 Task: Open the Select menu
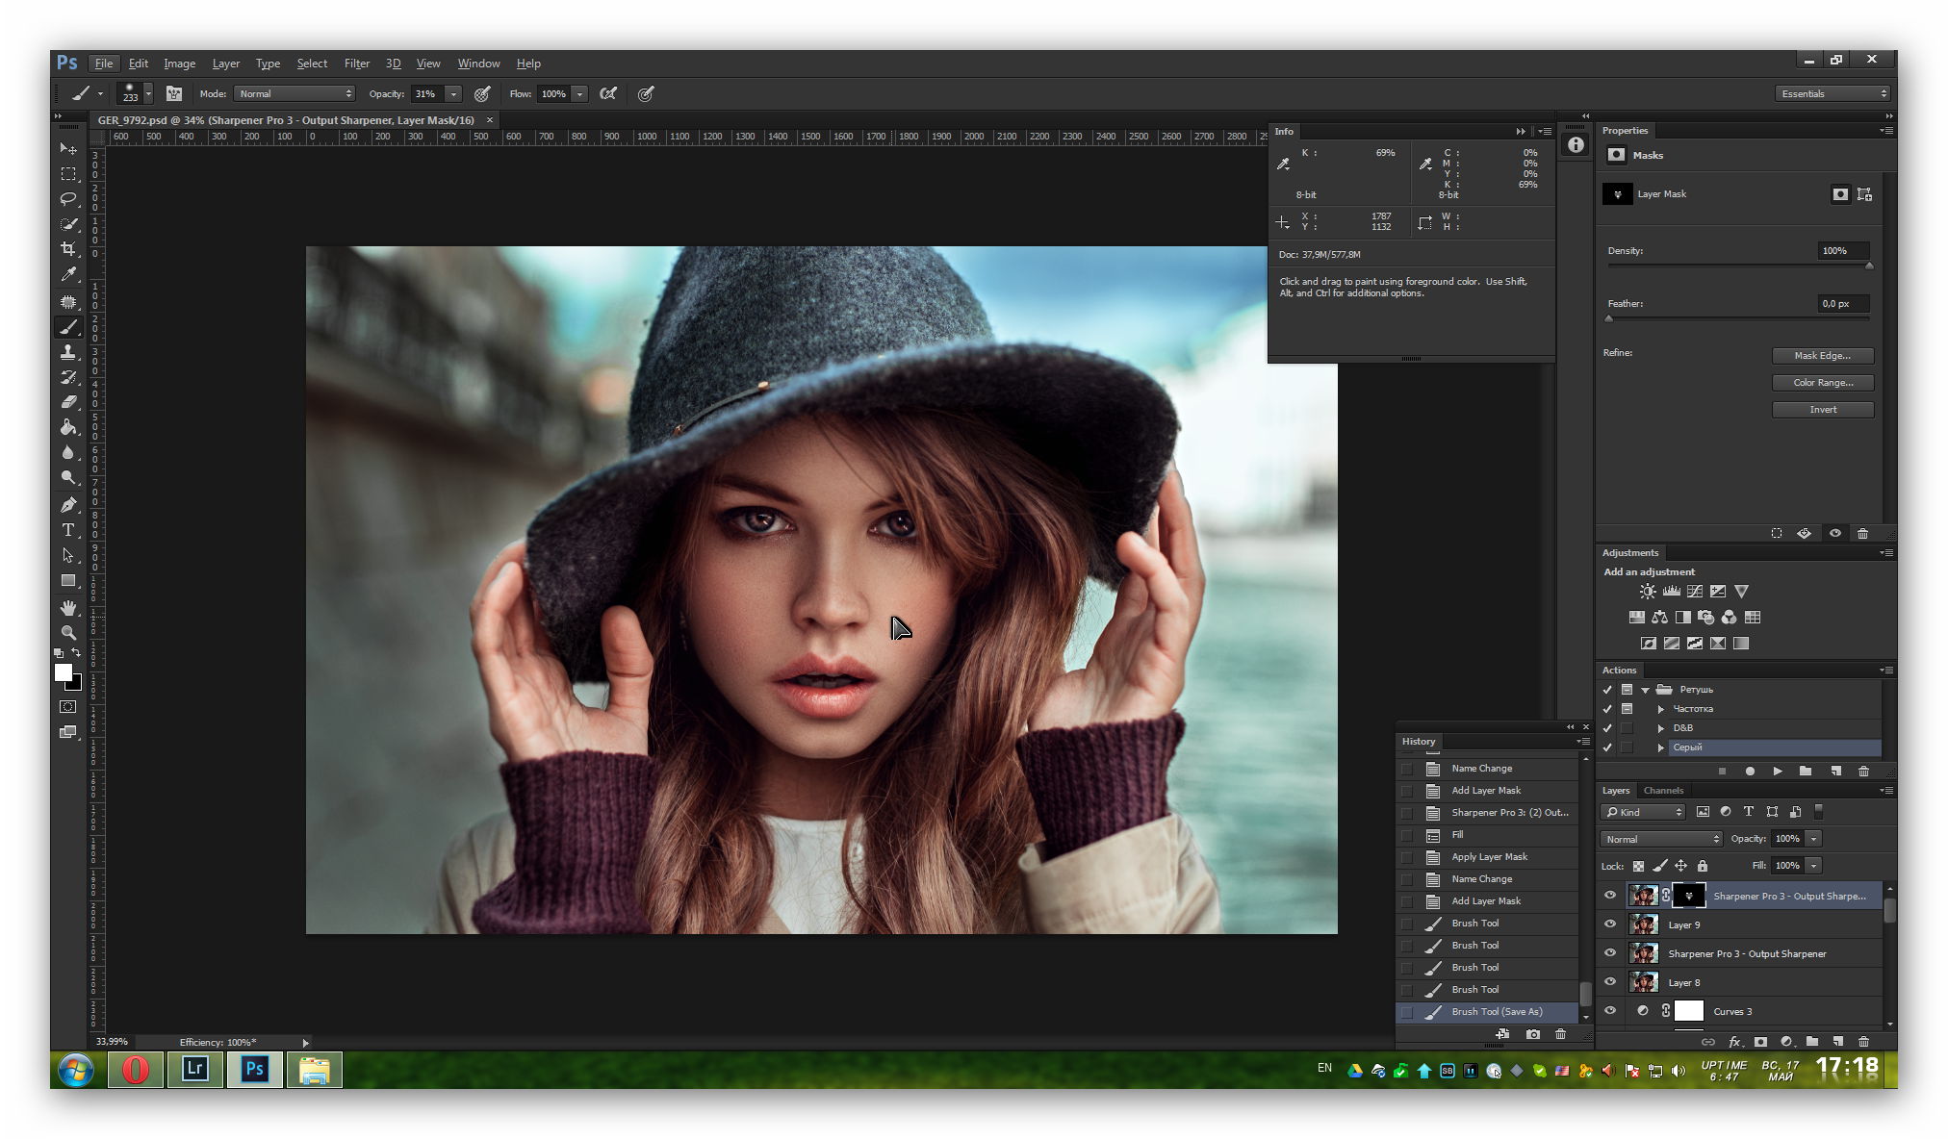tap(312, 63)
